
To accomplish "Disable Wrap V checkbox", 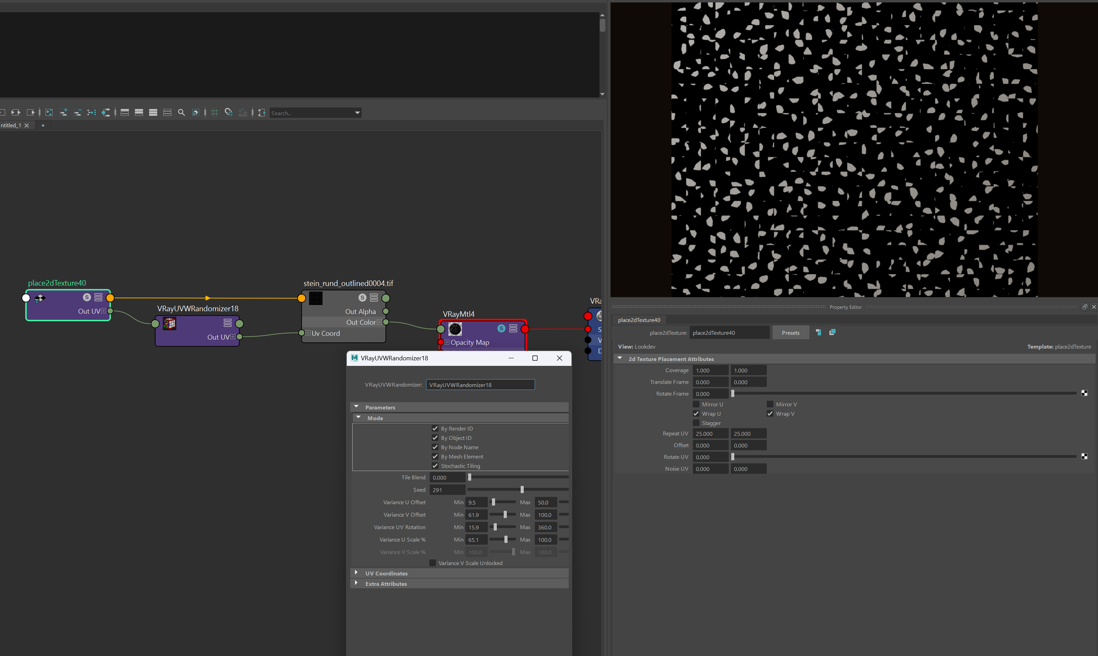I will [x=770, y=413].
